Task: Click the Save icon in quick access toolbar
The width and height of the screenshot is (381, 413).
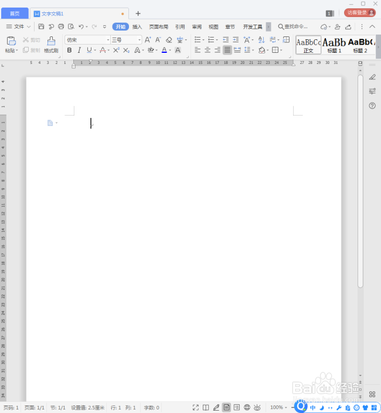Action: [41, 26]
